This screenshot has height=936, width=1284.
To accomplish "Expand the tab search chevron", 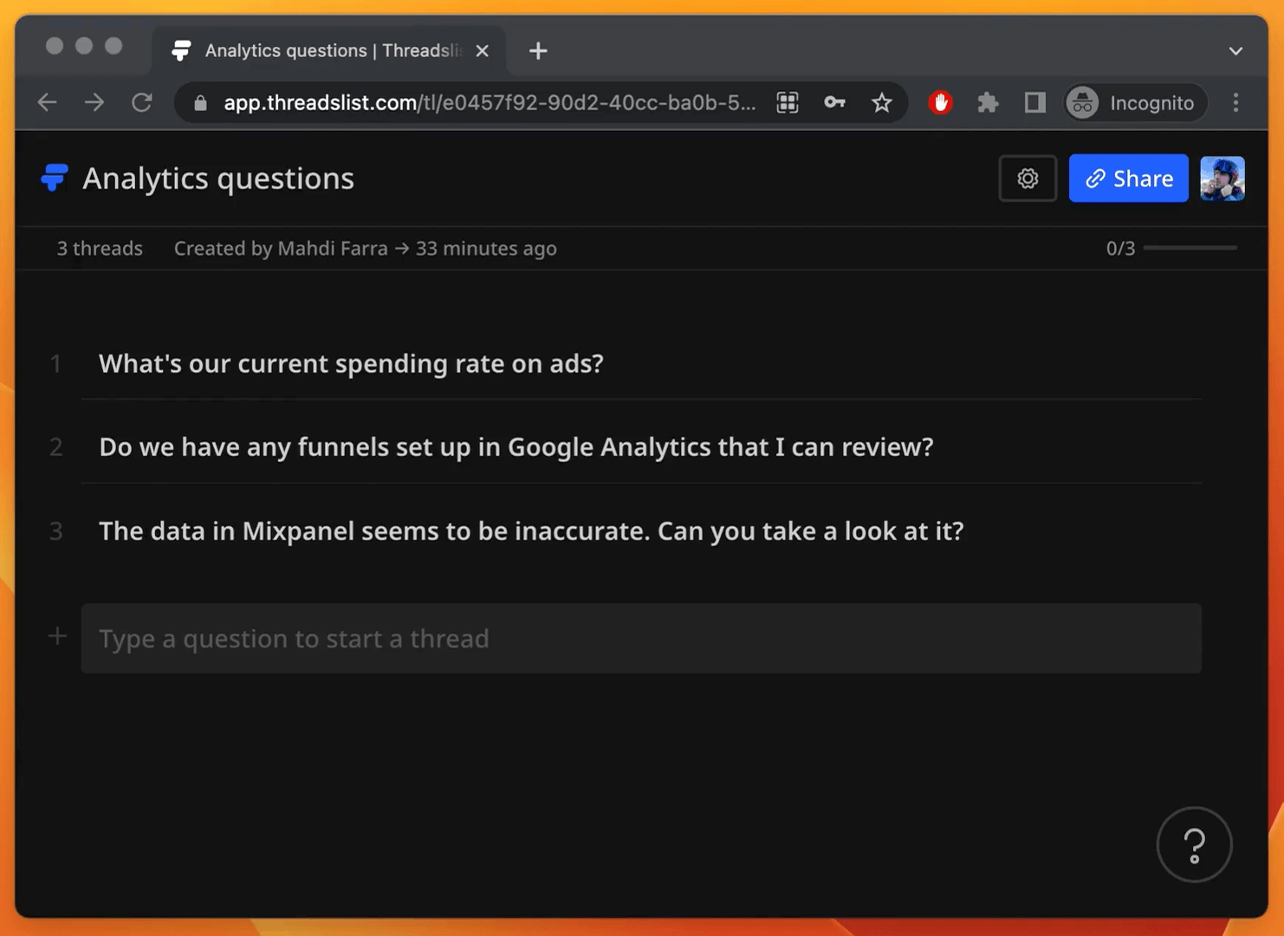I will 1235,51.
